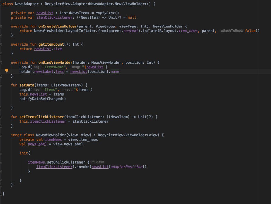Click this.itemClickListener in the assignment line
Viewport: 271px width, 204px height.
[x=43, y=121]
